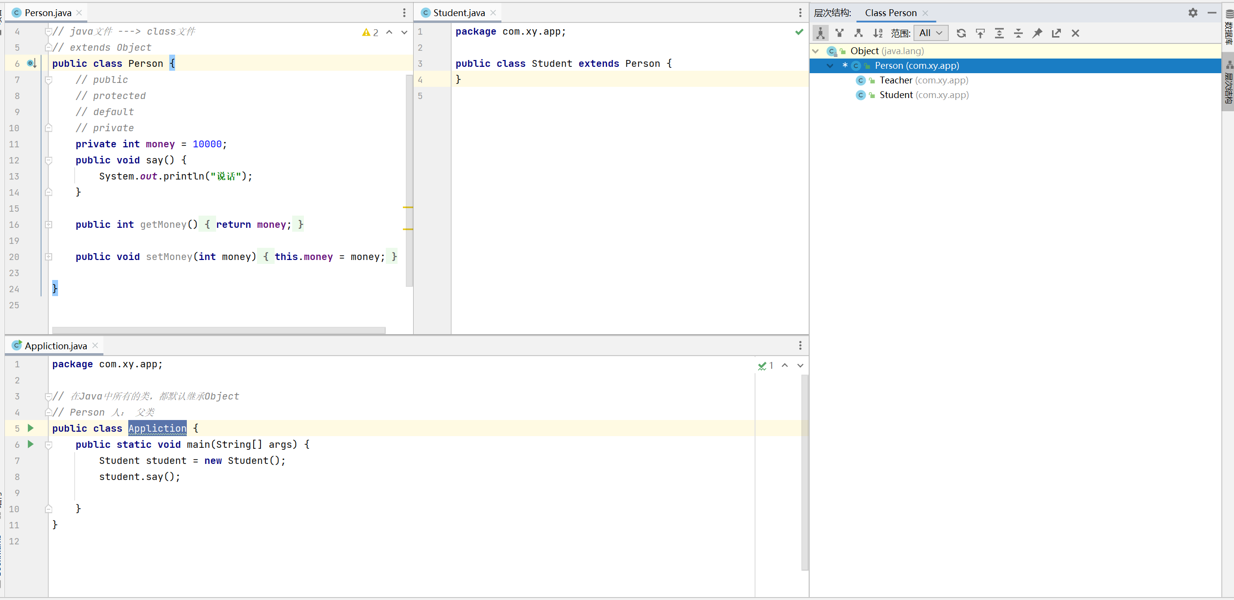This screenshot has height=600, width=1234.
Task: Collapse the say() method fold
Action: pos(49,160)
